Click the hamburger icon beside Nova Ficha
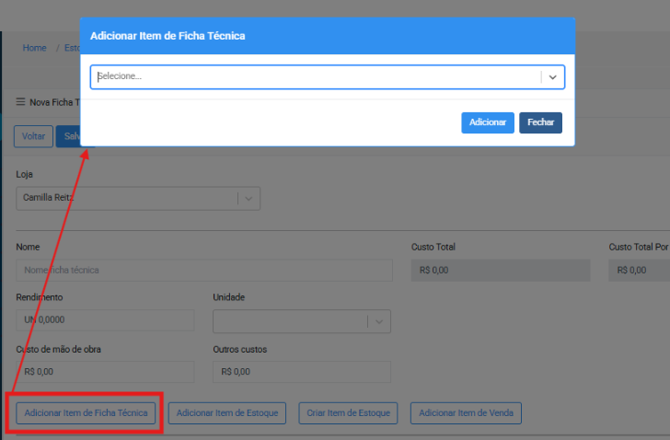This screenshot has height=440, width=670. 20,103
